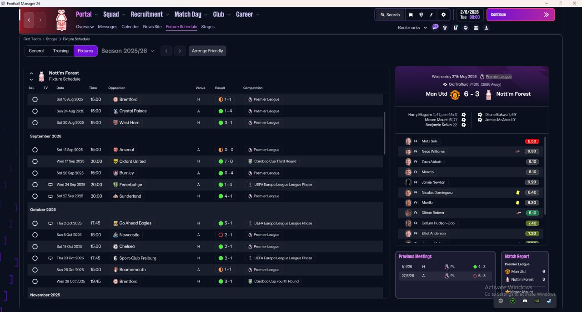Screen dimensions: 582x312
Task: Click TV icon on Go Ahead Eagles row
Action: (x=50, y=223)
